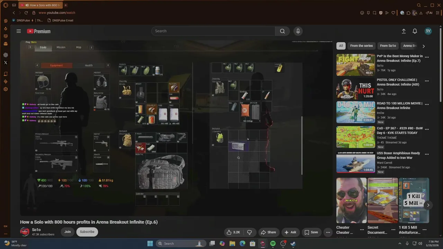Open options for Pistol Only Challenge video
The height and width of the screenshot is (249, 443).
coord(427,81)
